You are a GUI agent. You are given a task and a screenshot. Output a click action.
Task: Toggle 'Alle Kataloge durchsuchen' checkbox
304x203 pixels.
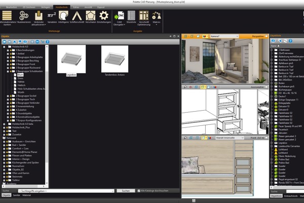(139, 191)
